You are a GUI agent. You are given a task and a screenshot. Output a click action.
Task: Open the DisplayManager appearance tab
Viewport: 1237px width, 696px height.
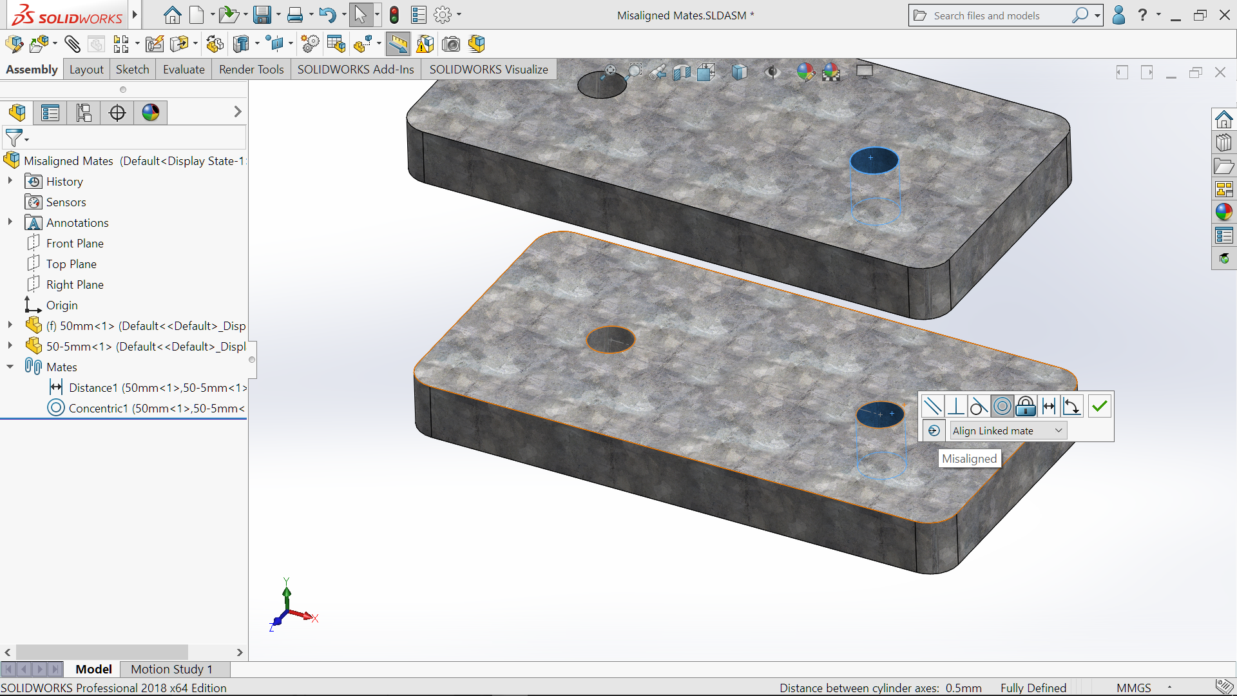pyautogui.click(x=151, y=113)
